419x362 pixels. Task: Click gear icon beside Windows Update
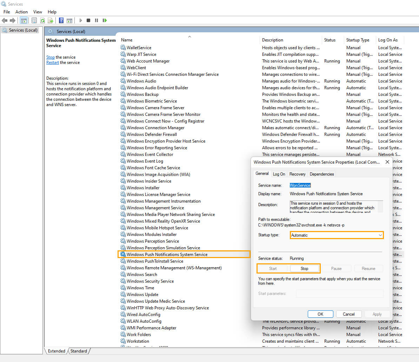[123, 294]
